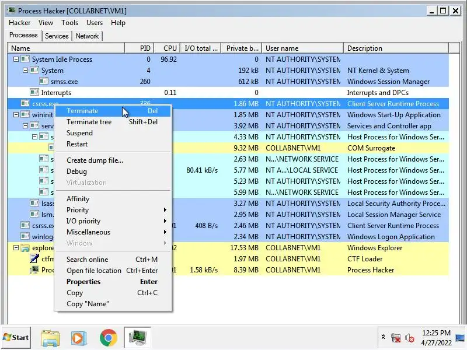Click Process Hacker taskbar button
Screen dimensions: 467x350
pos(138,338)
